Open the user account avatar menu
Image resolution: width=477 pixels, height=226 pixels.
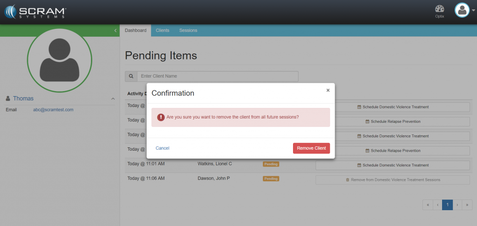click(462, 10)
